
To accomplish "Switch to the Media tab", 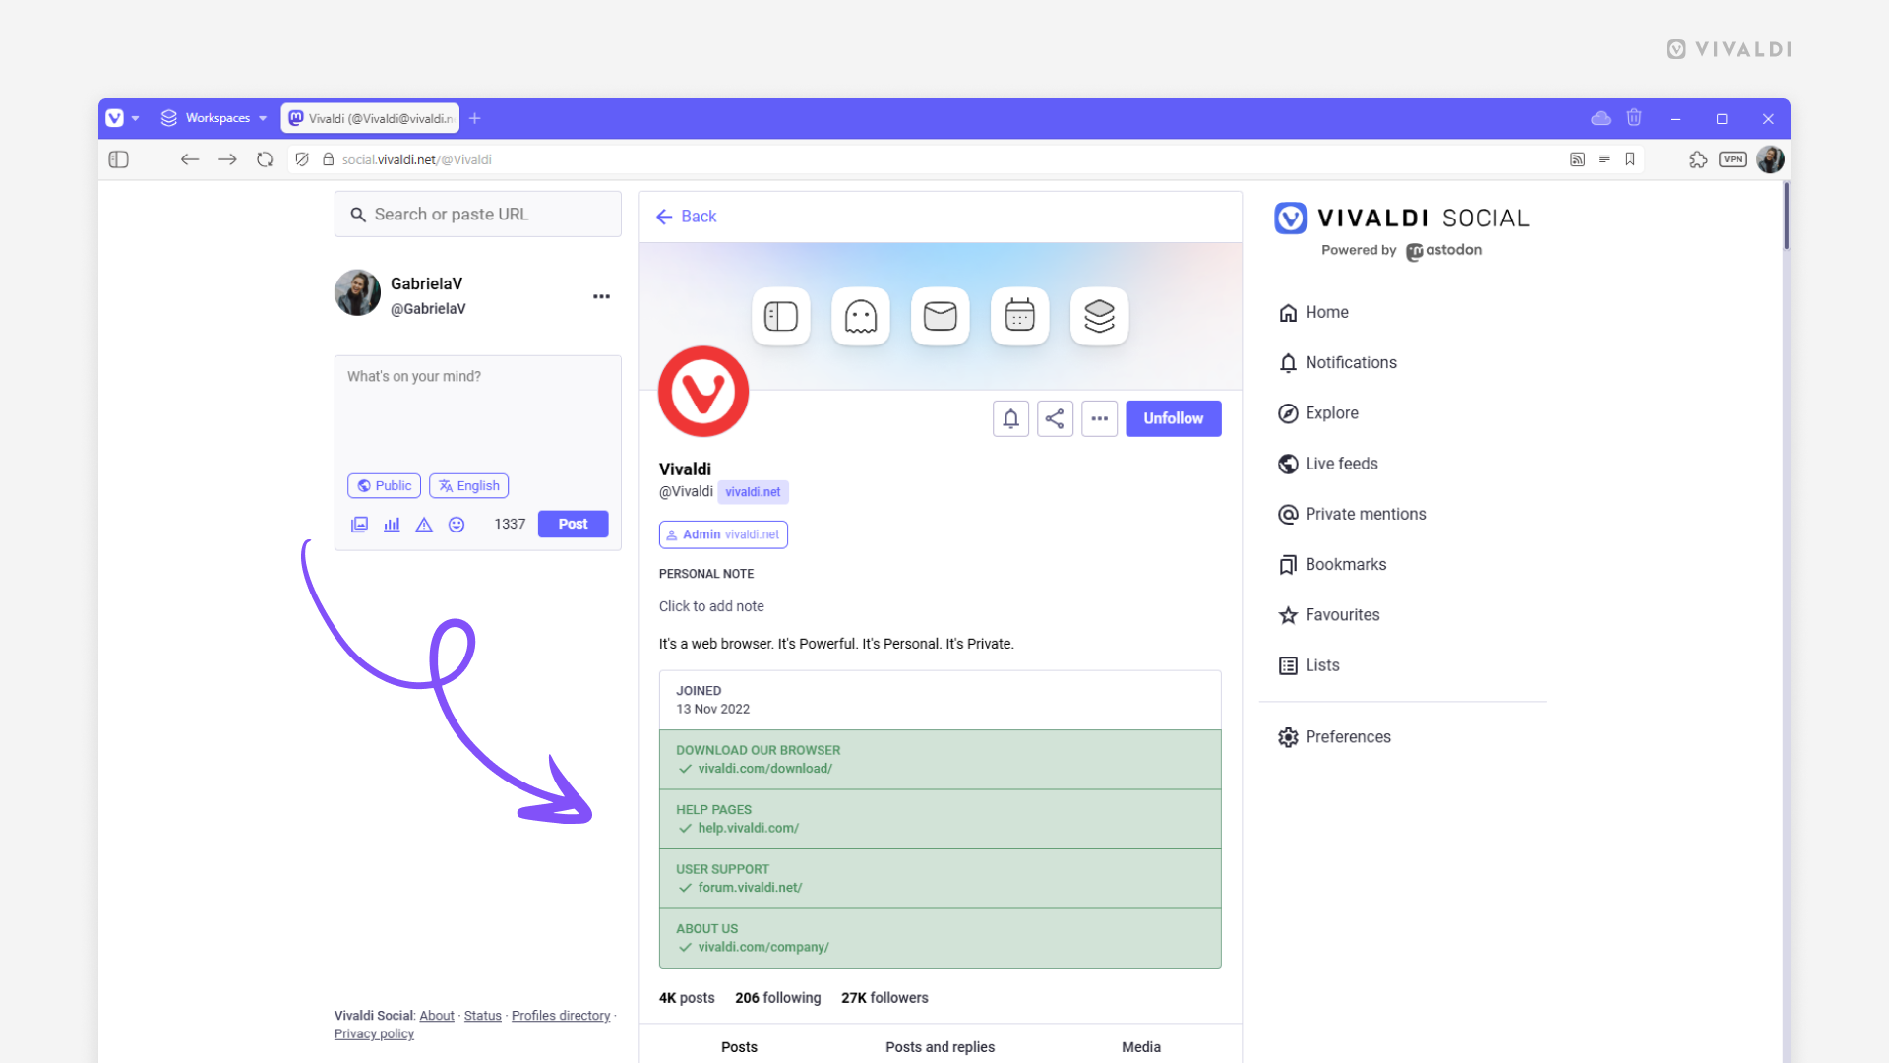I will point(1141,1046).
